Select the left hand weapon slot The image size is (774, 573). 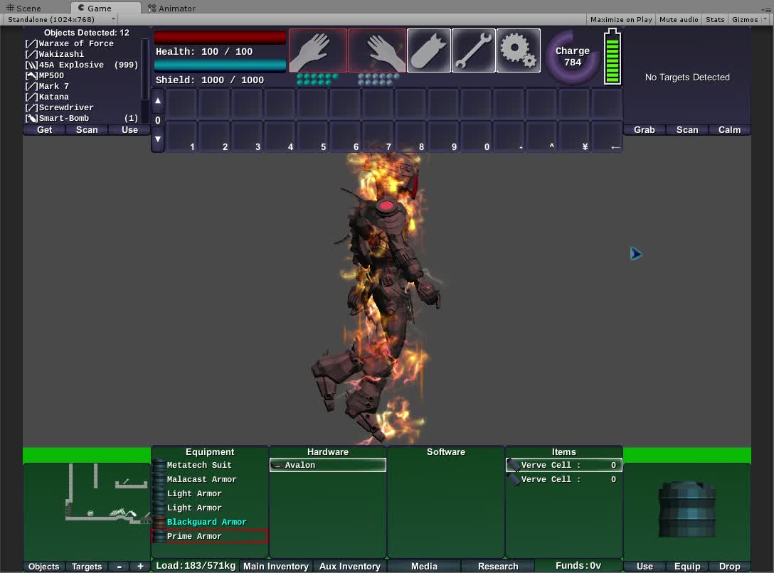[x=317, y=50]
